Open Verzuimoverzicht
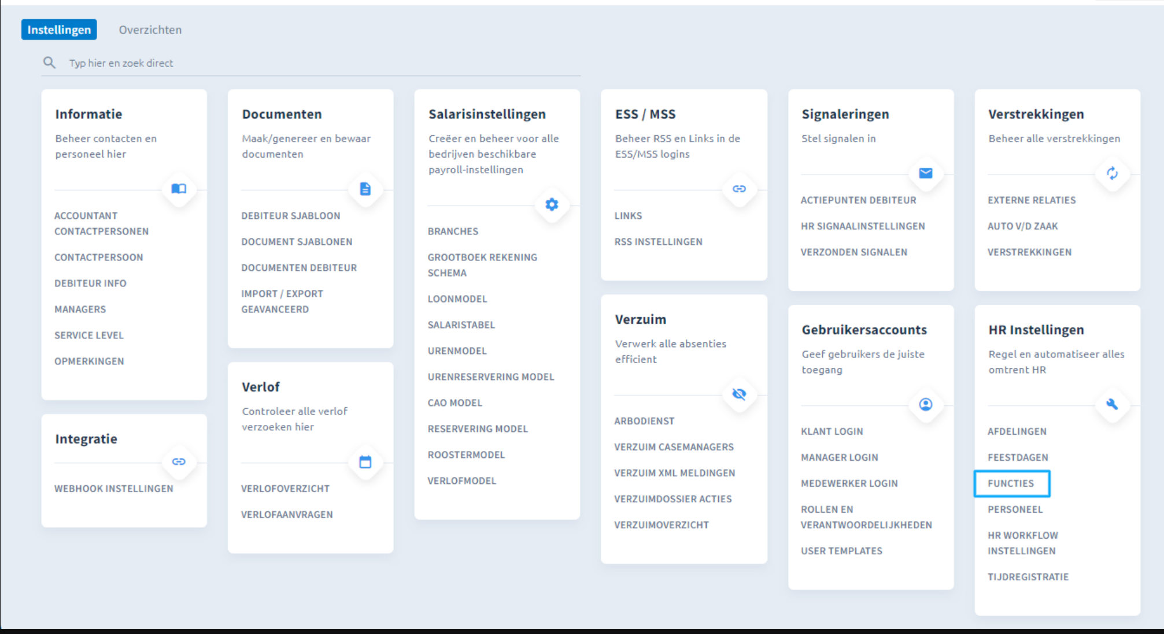Viewport: 1164px width, 634px height. (x=662, y=525)
